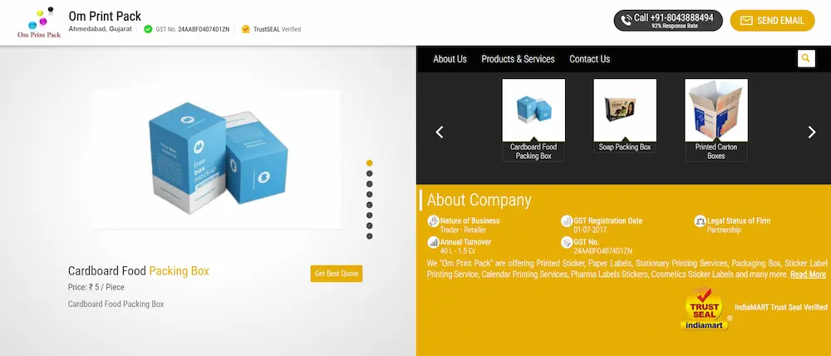The height and width of the screenshot is (356, 831).
Task: Click Get Best Quote button
Action: (337, 274)
